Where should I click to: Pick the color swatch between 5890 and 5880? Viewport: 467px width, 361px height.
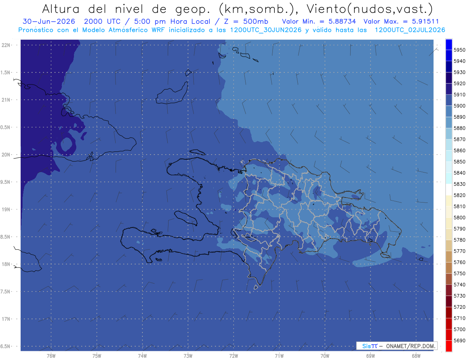tap(449, 123)
